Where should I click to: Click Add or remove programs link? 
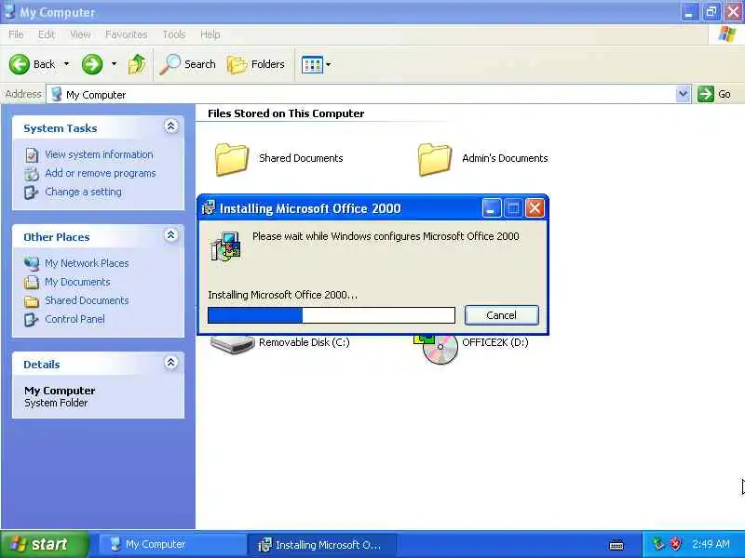coord(101,173)
